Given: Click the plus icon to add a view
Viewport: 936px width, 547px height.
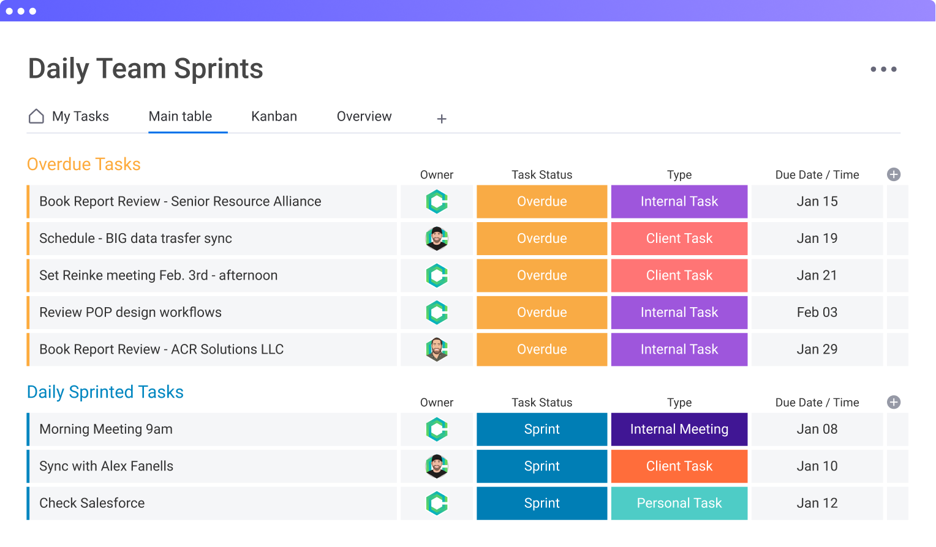Looking at the screenshot, I should click(441, 119).
